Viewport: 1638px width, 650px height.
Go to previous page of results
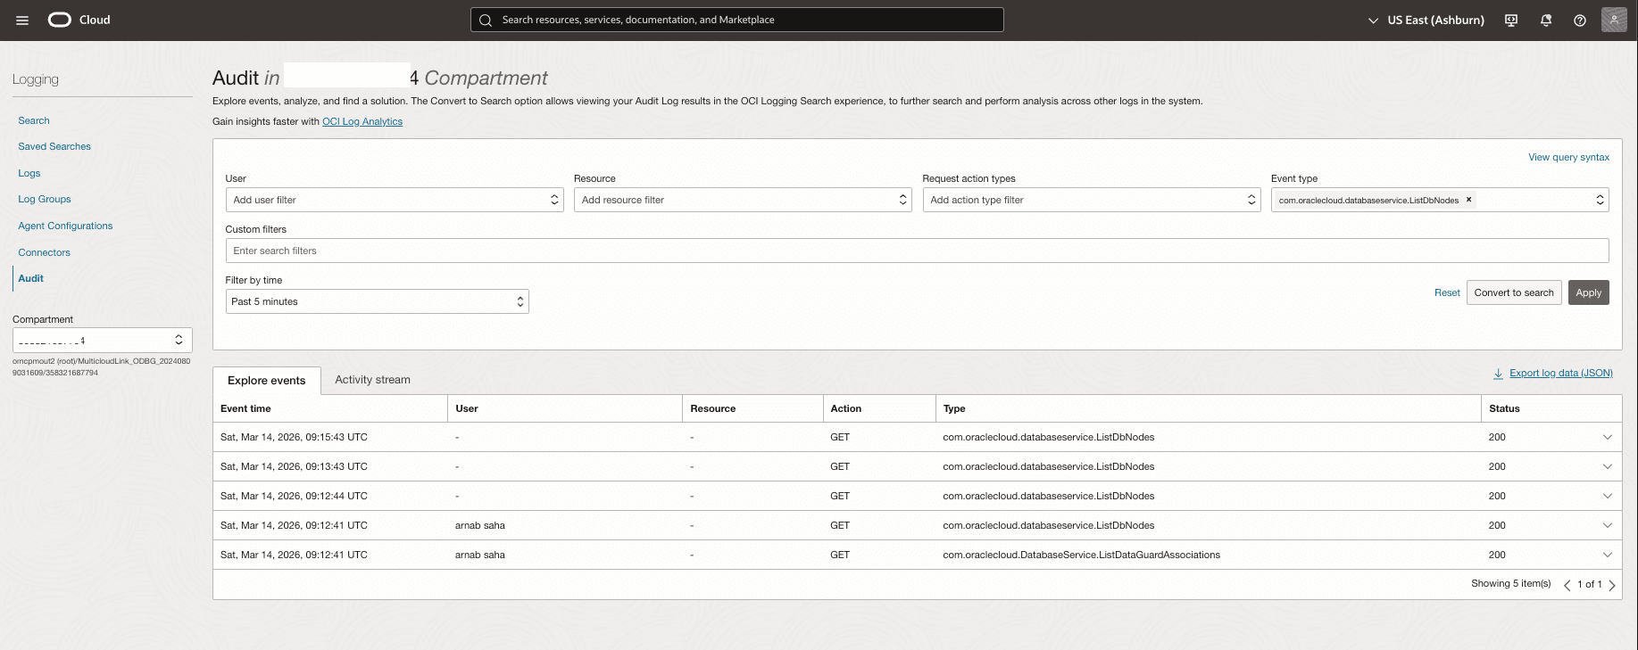(1567, 585)
